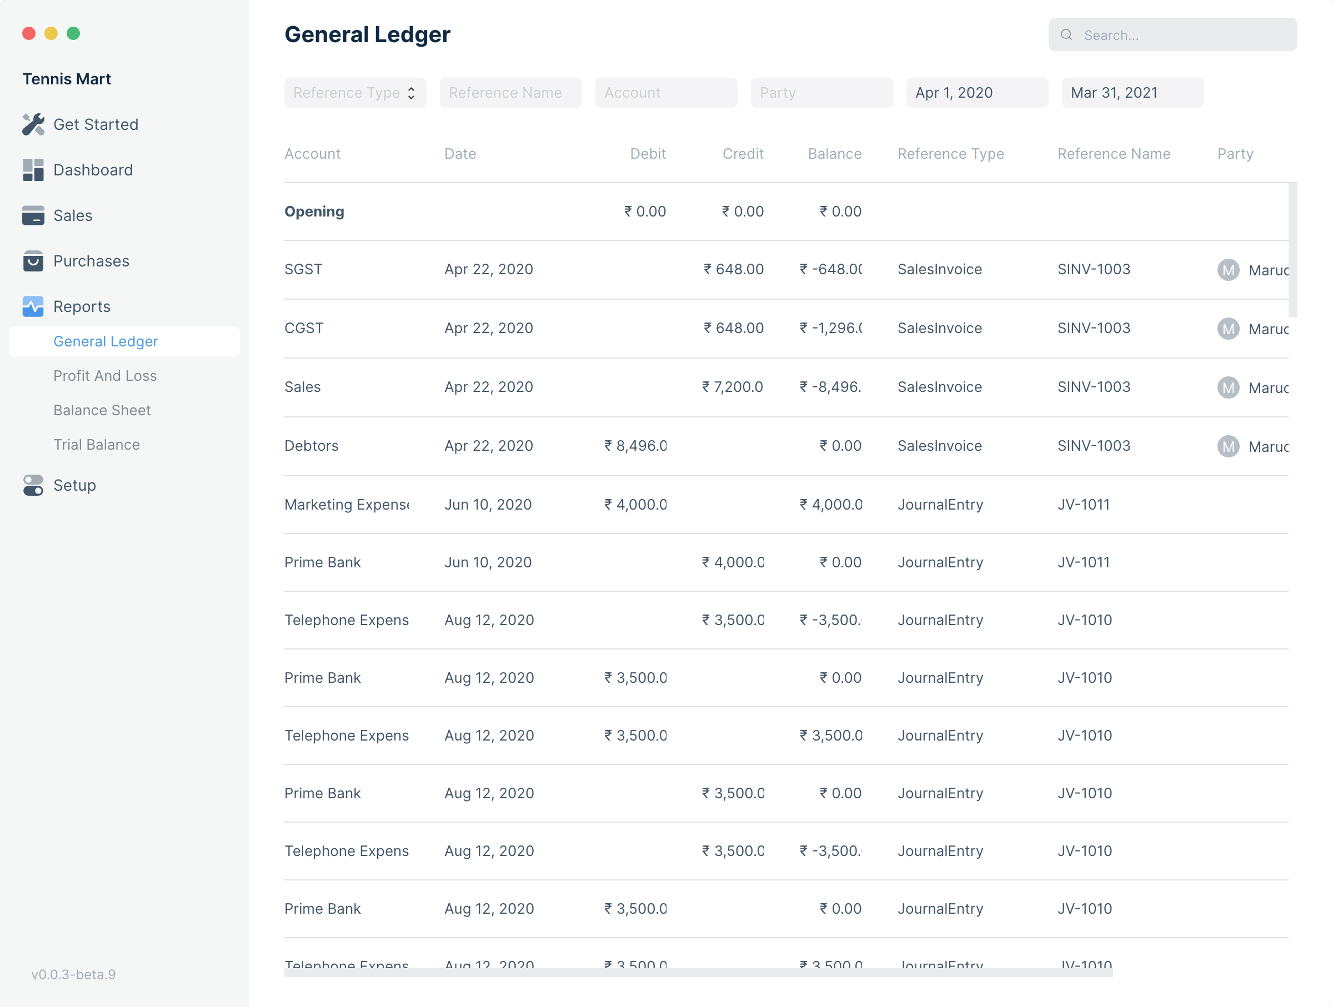Select General Ledger in sidebar

click(x=124, y=341)
